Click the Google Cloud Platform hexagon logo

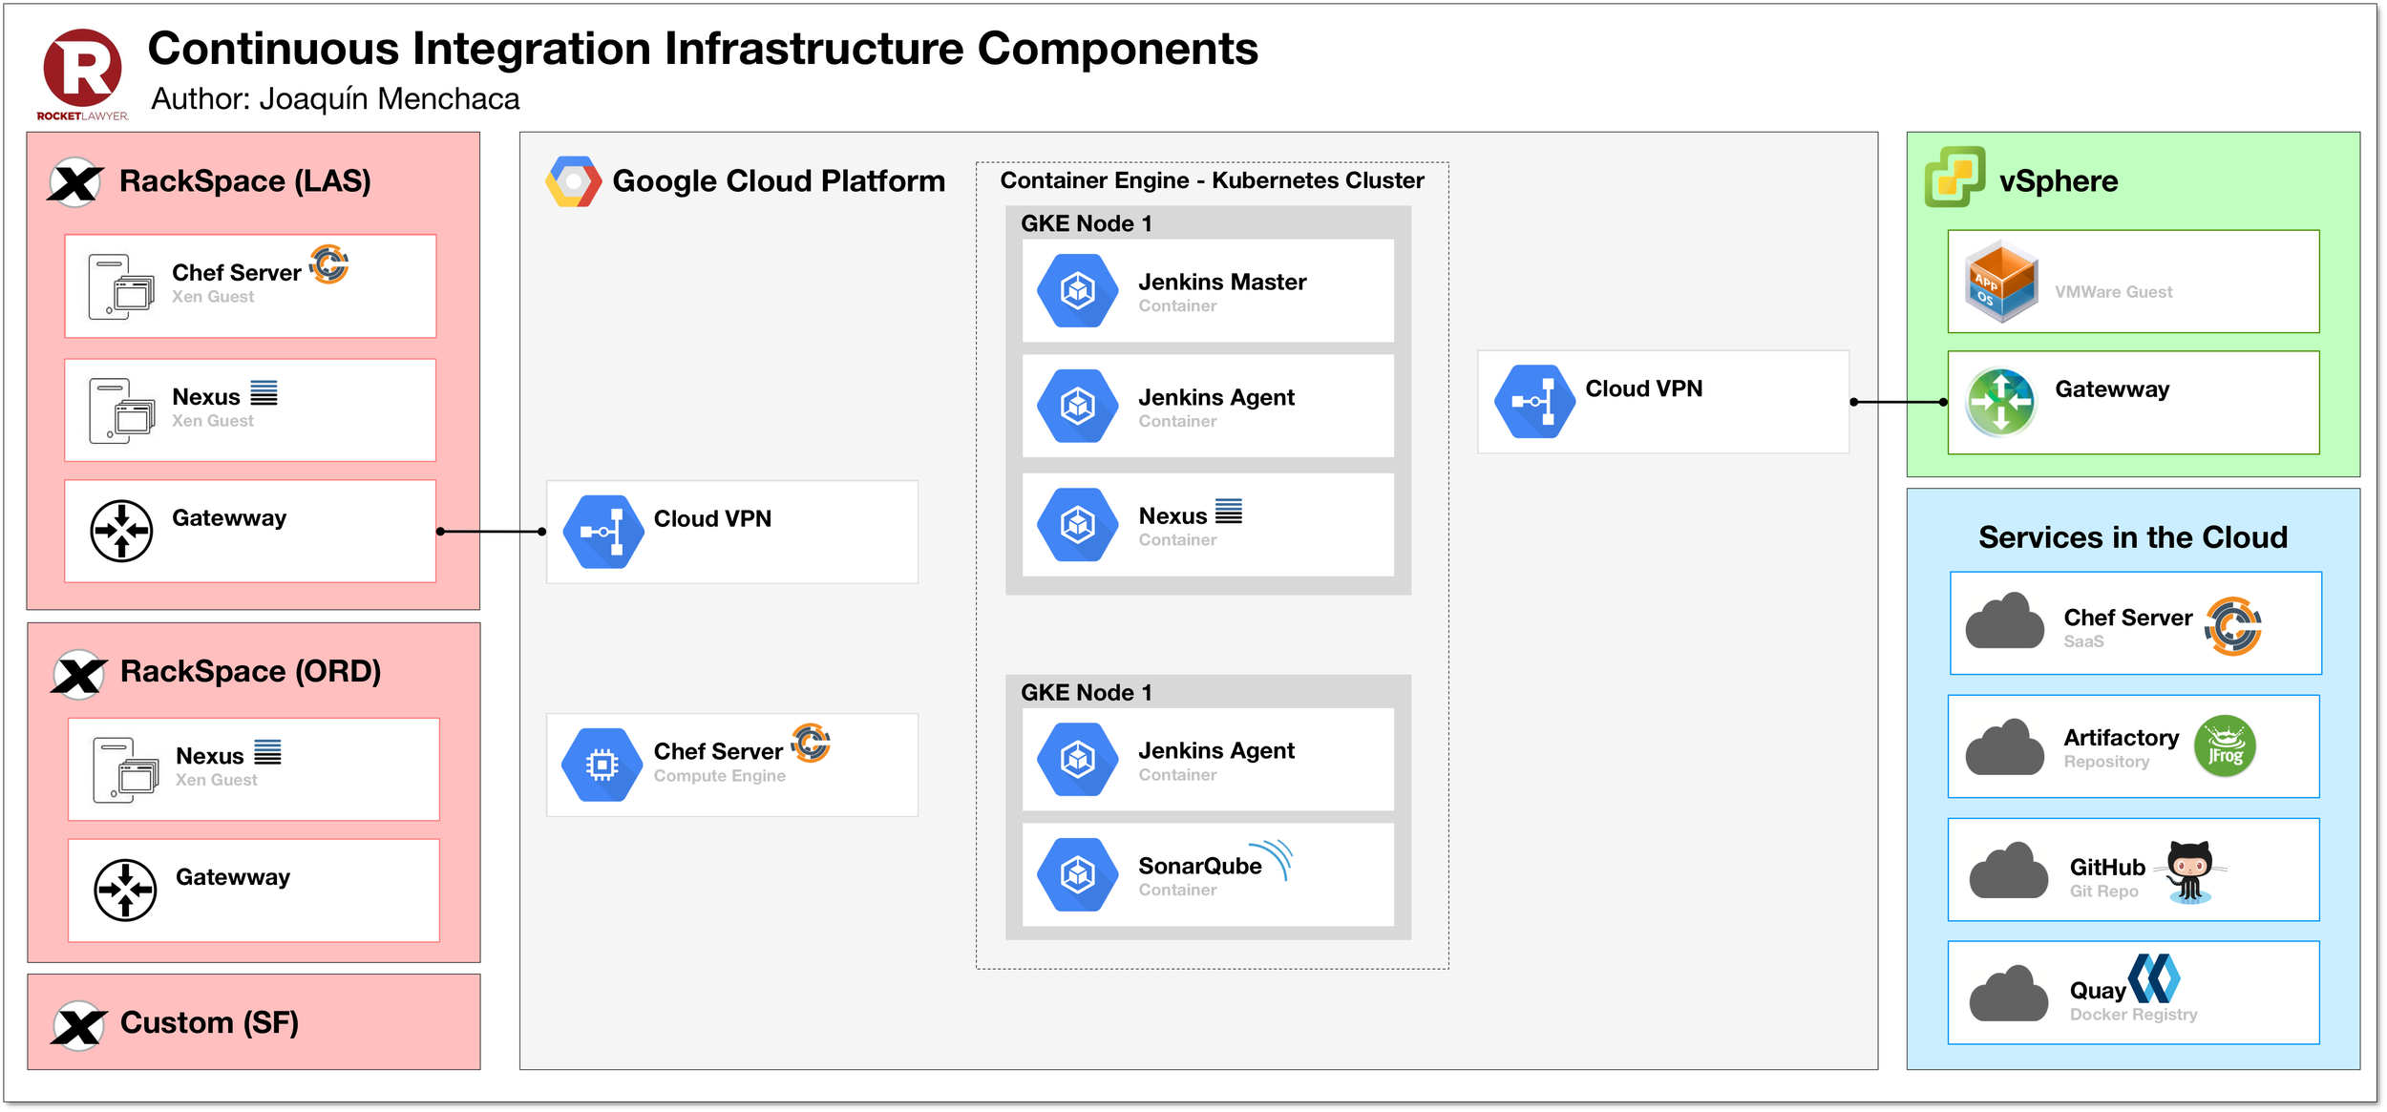(x=573, y=181)
